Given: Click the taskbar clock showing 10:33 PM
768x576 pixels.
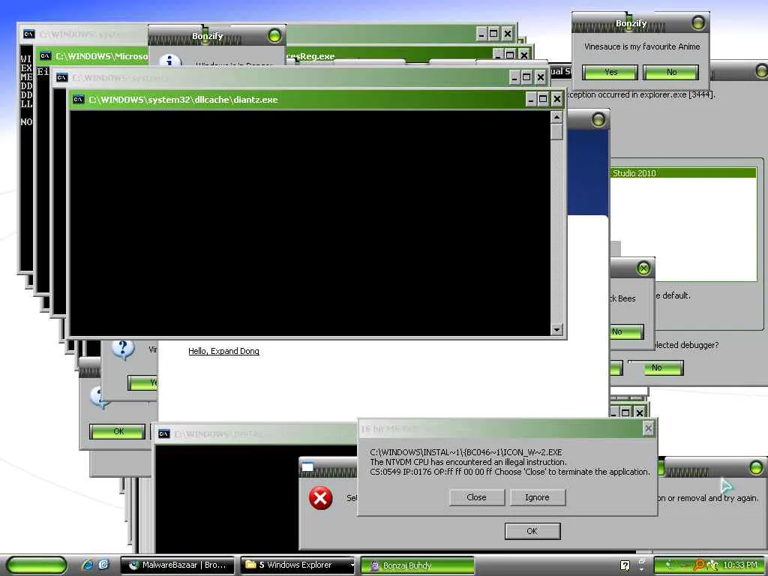Looking at the screenshot, I should pyautogui.click(x=739, y=565).
